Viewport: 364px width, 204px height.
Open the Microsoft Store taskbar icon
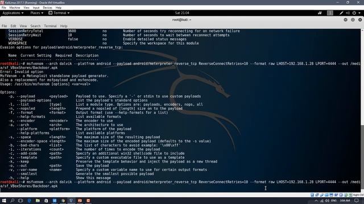tap(46, 201)
